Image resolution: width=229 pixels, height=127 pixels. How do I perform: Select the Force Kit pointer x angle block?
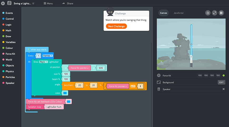(118, 86)
